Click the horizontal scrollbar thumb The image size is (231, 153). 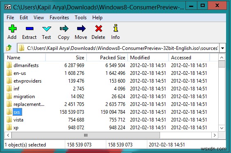tap(86, 135)
